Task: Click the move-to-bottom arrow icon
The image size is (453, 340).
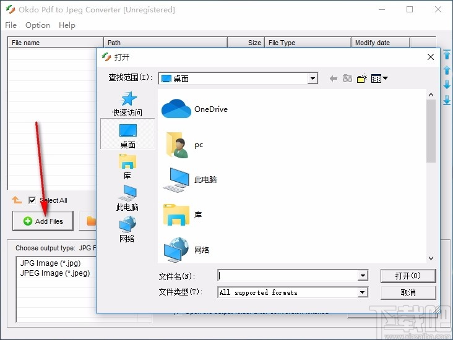Action: coord(447,100)
